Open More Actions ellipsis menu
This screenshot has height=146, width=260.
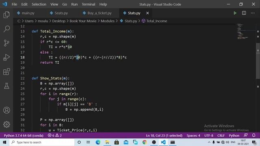(x=253, y=13)
